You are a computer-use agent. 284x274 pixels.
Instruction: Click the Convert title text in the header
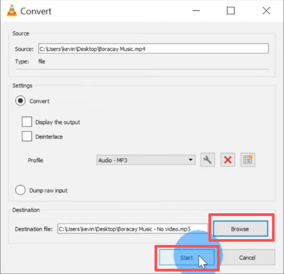(36, 11)
